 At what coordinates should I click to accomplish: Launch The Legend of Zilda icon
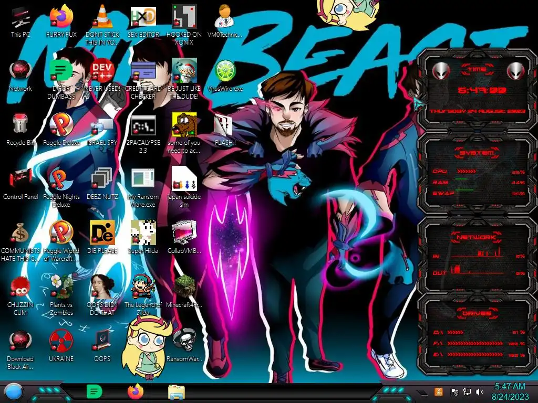[x=143, y=296]
